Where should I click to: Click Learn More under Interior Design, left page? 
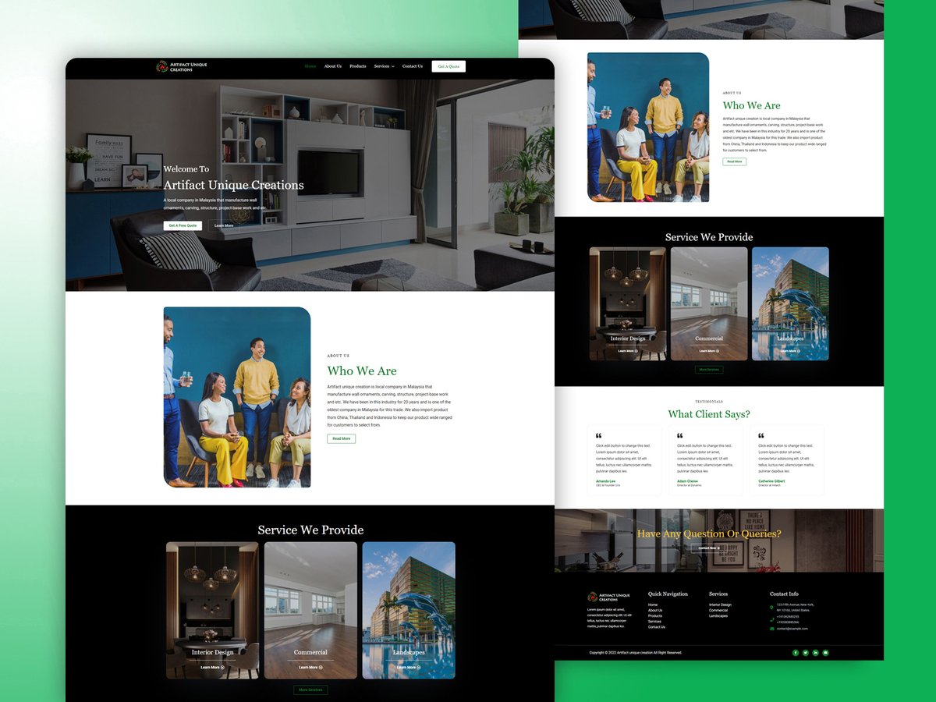212,668
